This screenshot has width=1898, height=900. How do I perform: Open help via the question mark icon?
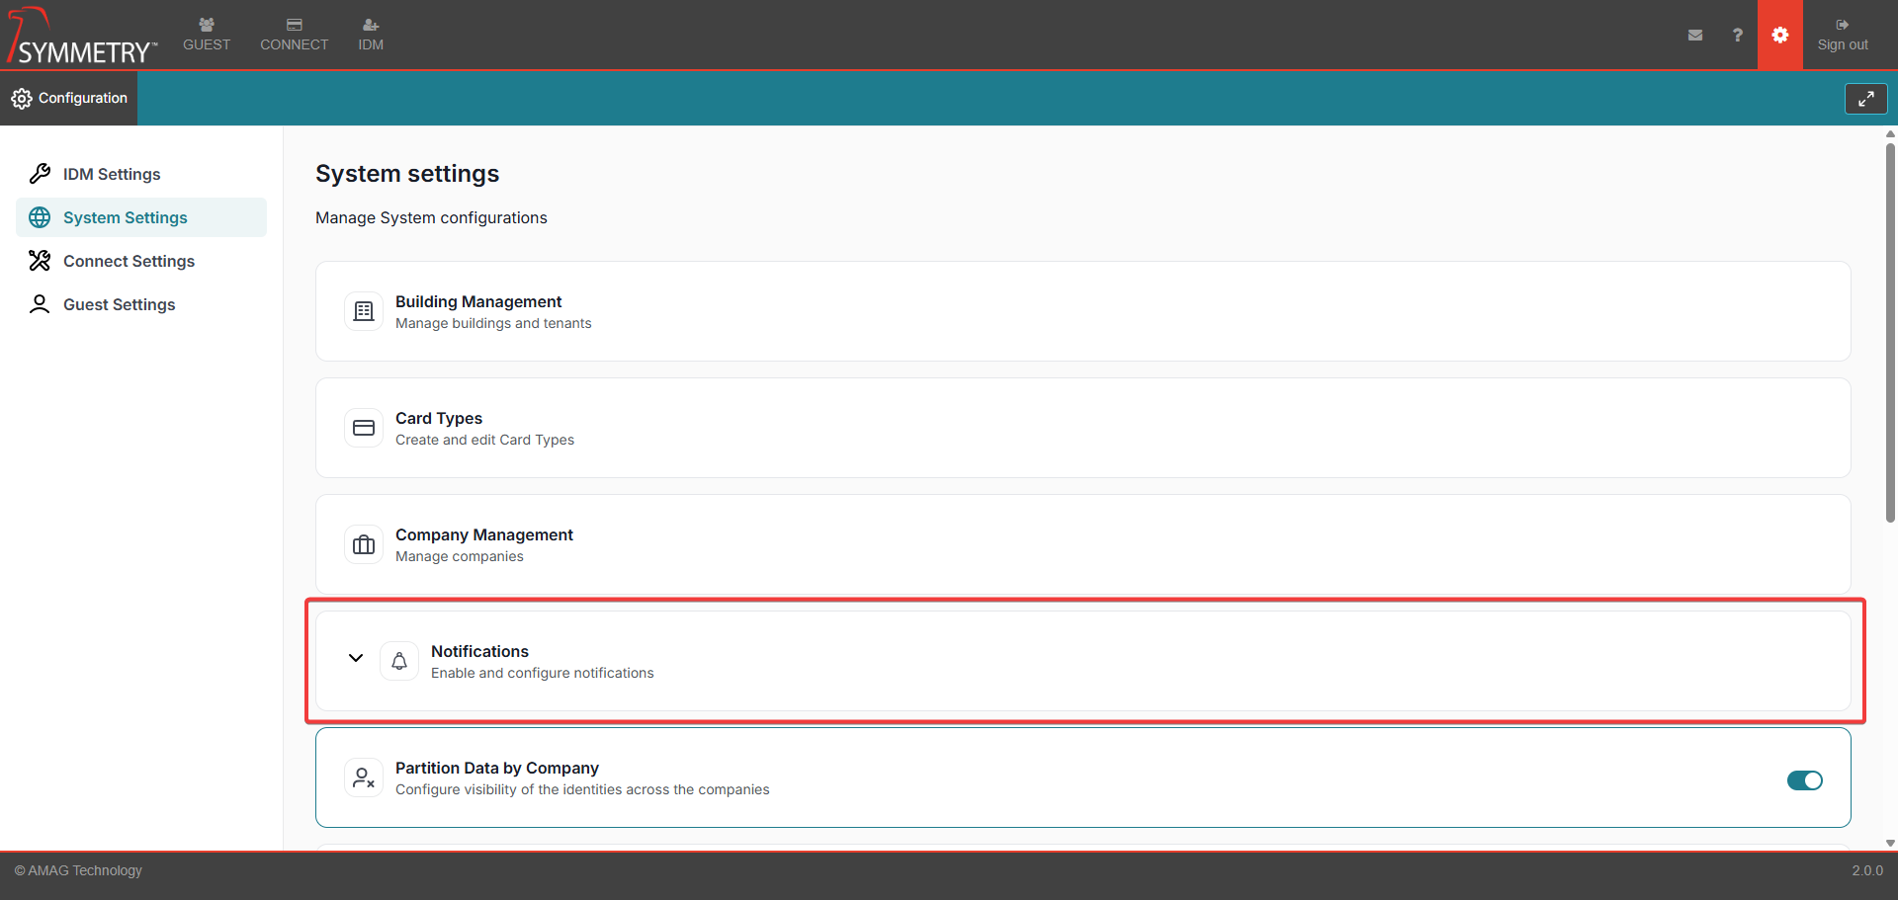[1737, 35]
